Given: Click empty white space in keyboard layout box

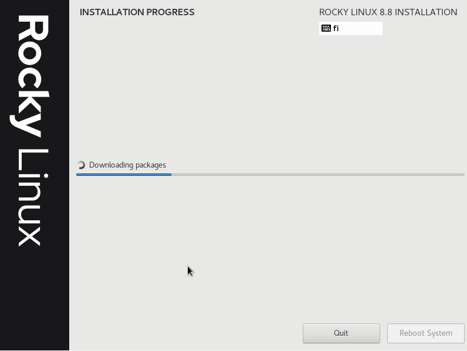Looking at the screenshot, I should tap(363, 28).
